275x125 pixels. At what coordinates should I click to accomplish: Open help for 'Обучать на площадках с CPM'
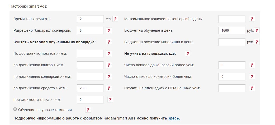click(x=252, y=88)
